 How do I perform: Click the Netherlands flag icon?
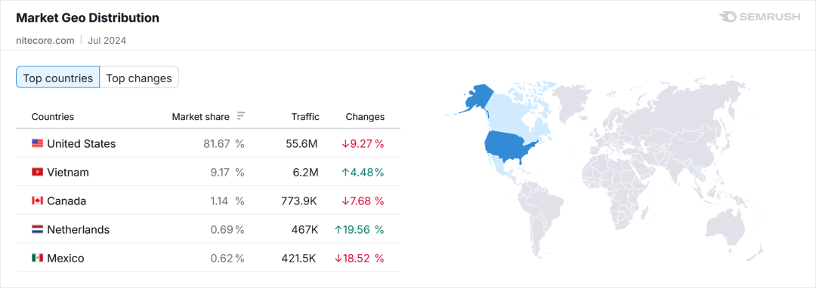click(x=37, y=229)
